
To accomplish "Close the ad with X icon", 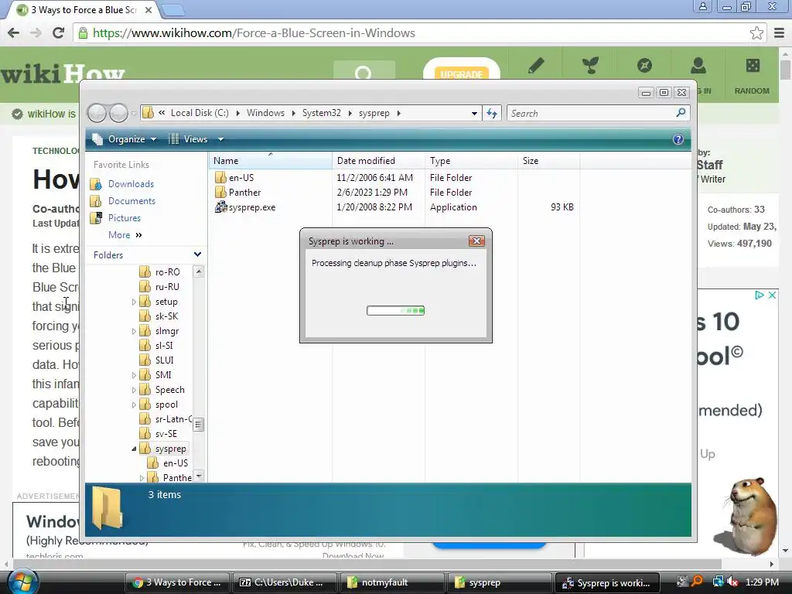I will coord(773,295).
